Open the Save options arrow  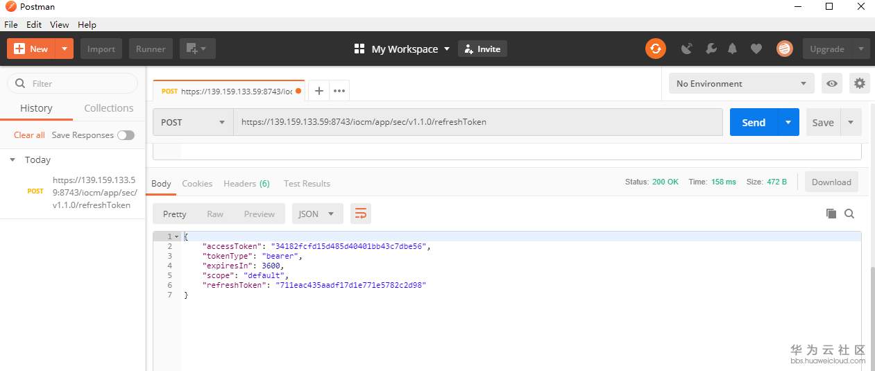pos(851,122)
